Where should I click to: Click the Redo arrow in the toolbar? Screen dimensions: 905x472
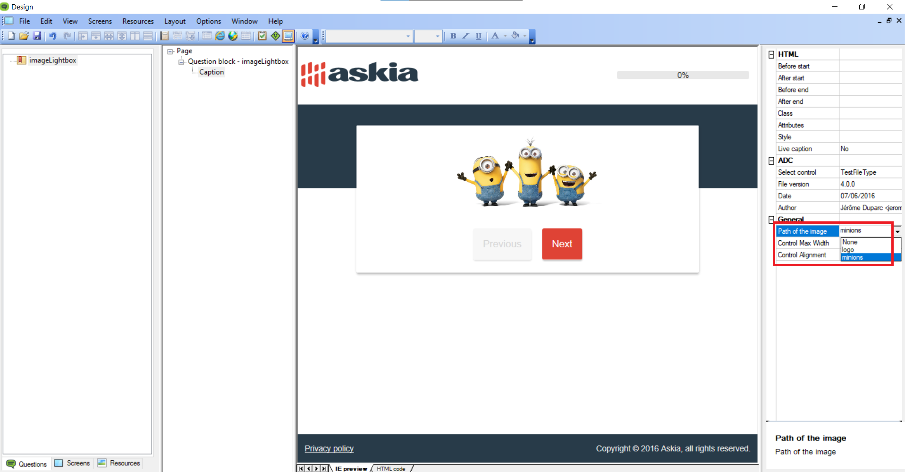point(67,36)
